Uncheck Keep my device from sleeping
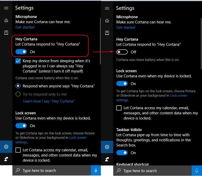 tap(18, 61)
